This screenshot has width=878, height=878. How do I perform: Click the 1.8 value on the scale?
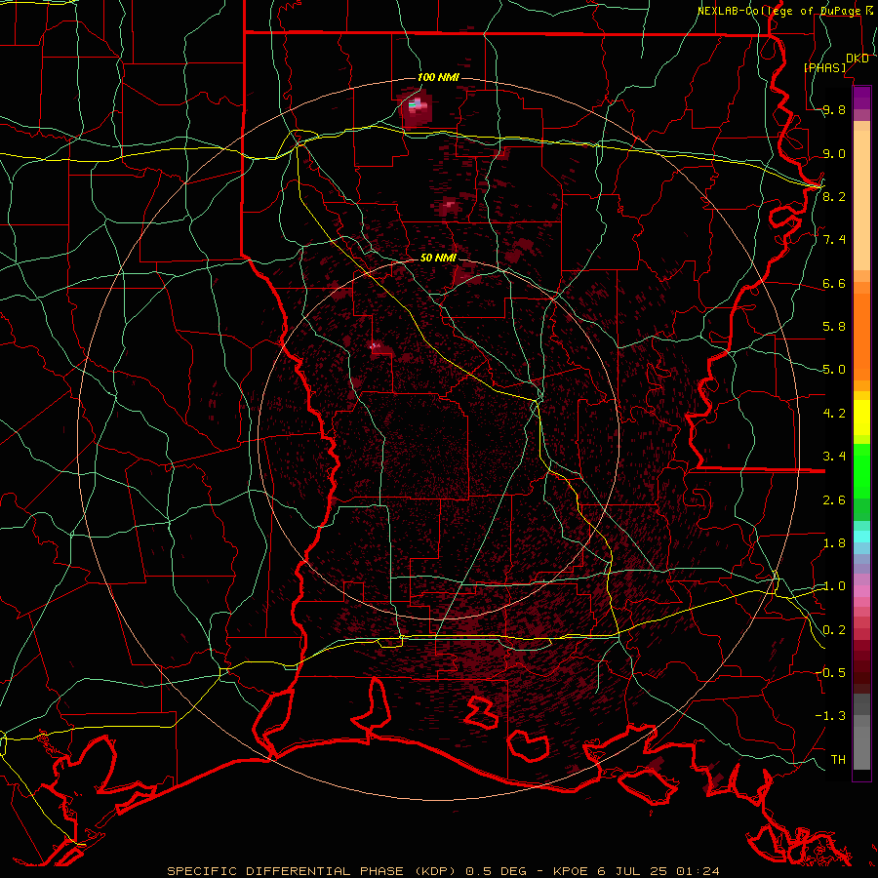click(x=834, y=543)
